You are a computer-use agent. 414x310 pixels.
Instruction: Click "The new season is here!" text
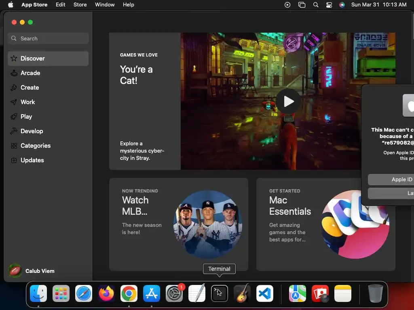(x=142, y=229)
